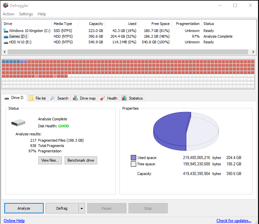Screen dimensions: 259x224
Task: Sort by the Used column header
Action: point(122,24)
